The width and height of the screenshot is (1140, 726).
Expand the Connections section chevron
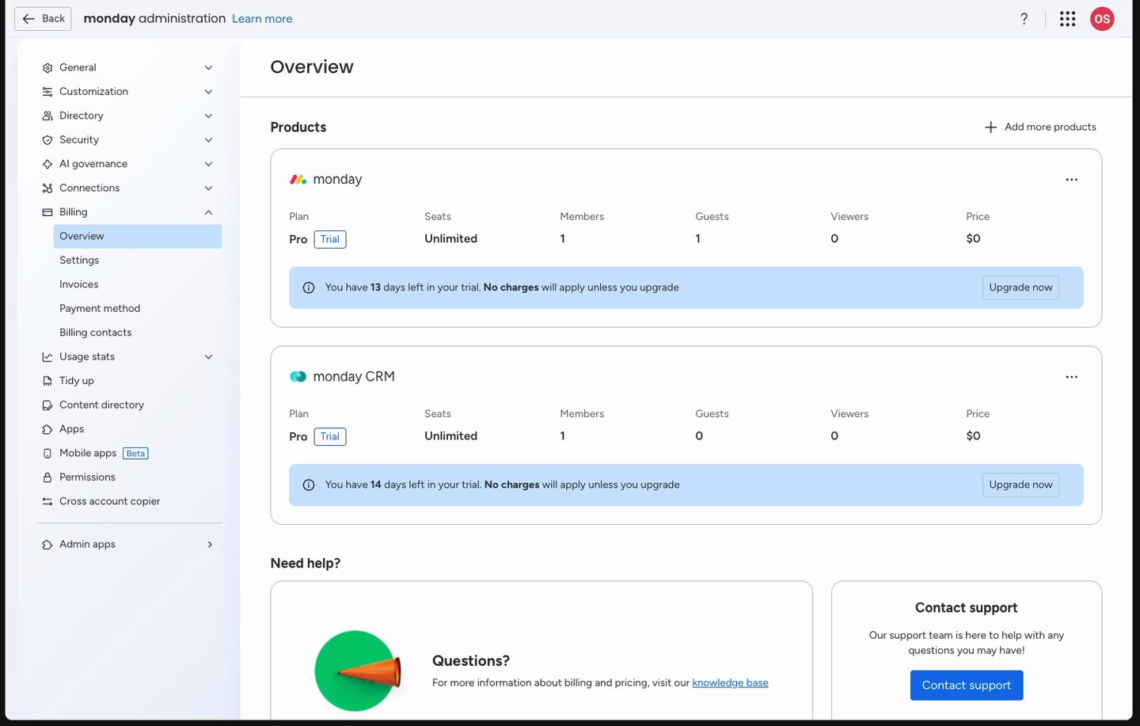coord(209,188)
